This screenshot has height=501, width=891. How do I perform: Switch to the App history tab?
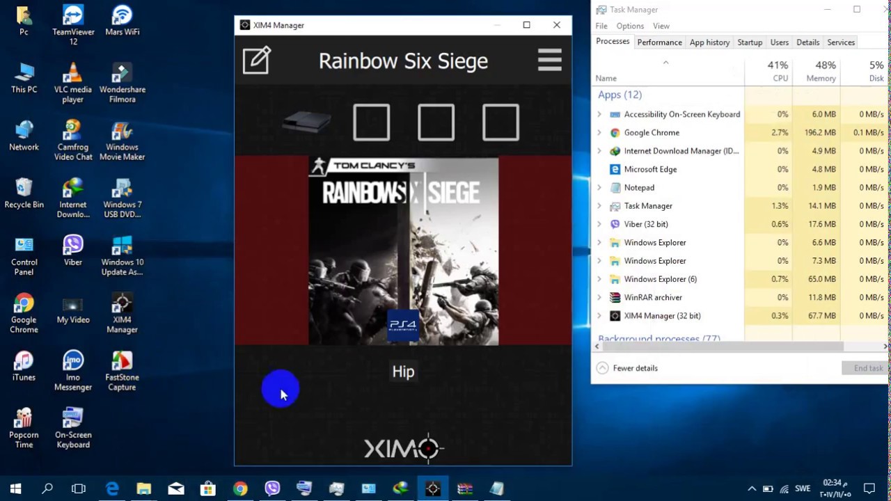click(x=709, y=42)
